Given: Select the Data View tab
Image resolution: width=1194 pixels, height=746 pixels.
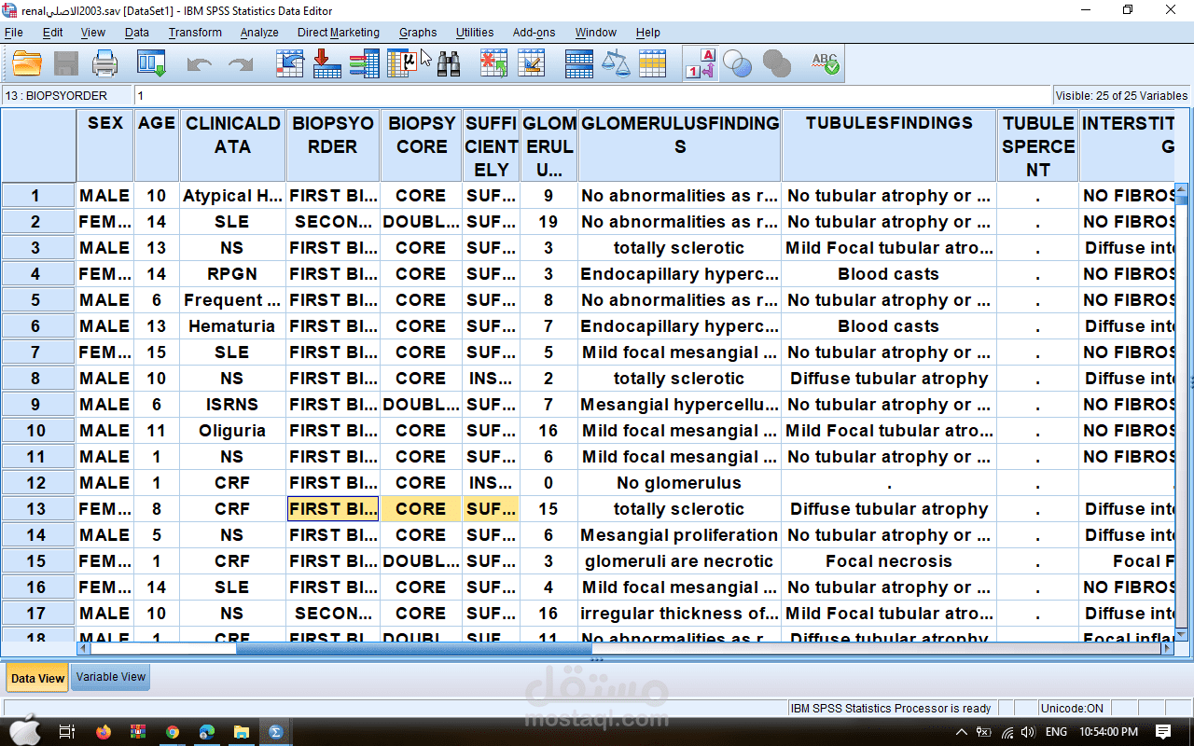Looking at the screenshot, I should coord(37,678).
